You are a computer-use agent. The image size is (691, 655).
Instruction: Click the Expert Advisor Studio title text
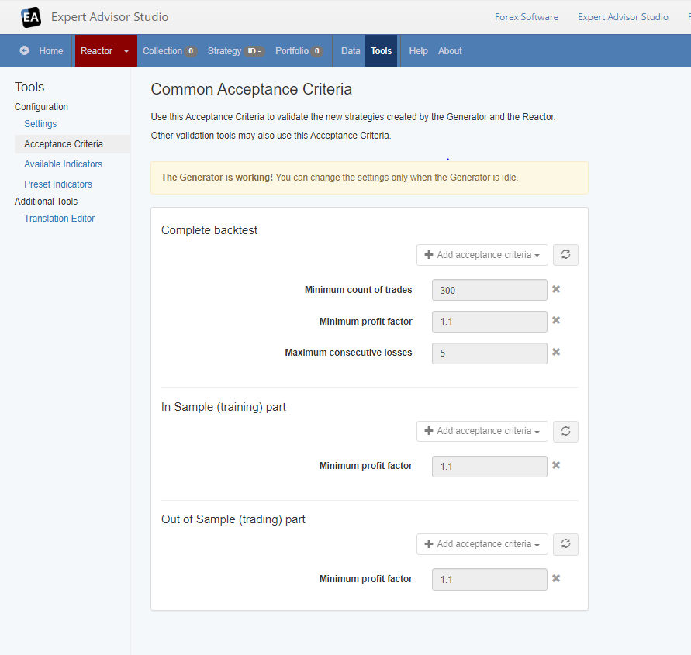[109, 17]
